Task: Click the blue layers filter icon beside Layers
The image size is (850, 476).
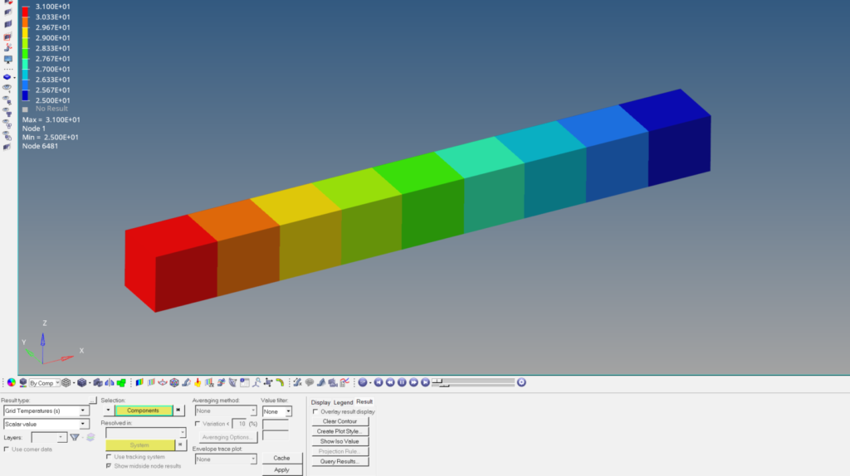Action: point(90,437)
